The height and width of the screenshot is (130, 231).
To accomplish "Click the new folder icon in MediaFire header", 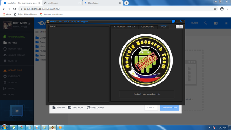I will click(216, 23).
